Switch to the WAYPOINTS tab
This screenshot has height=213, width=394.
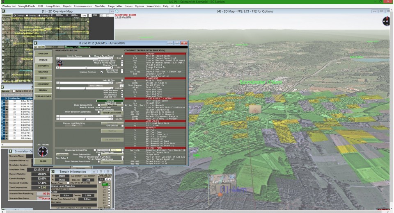43,66
